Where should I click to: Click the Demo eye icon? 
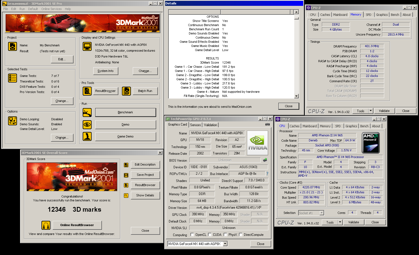point(87,125)
